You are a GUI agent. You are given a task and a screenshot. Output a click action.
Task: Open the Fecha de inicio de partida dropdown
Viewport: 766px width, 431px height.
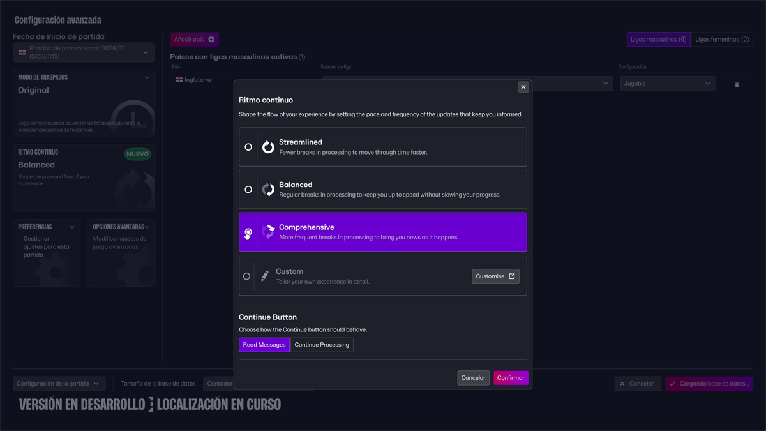pos(84,52)
